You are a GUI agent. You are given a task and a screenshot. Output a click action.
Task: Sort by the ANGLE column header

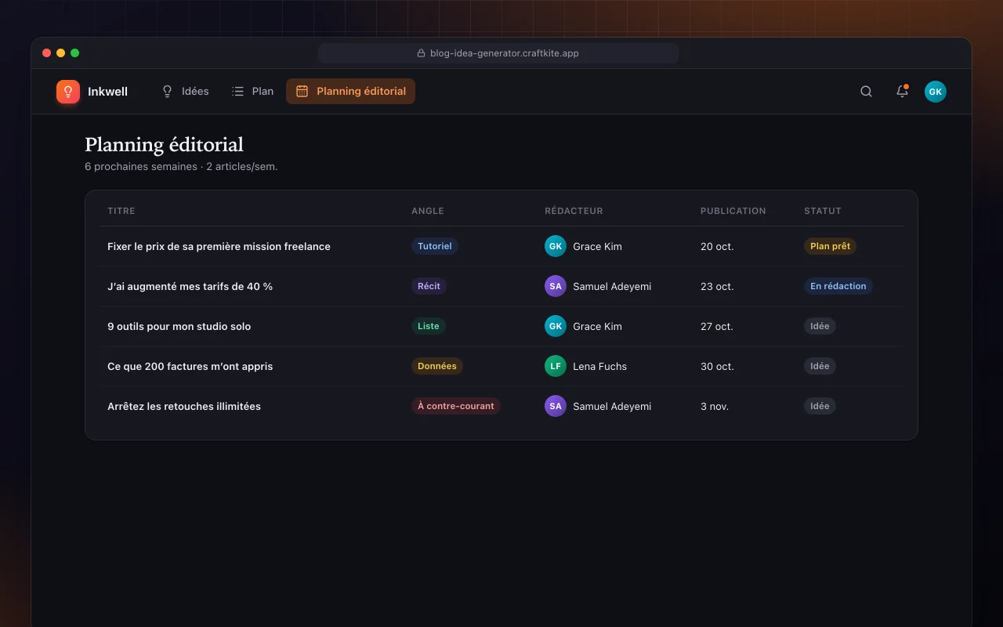pyautogui.click(x=428, y=211)
